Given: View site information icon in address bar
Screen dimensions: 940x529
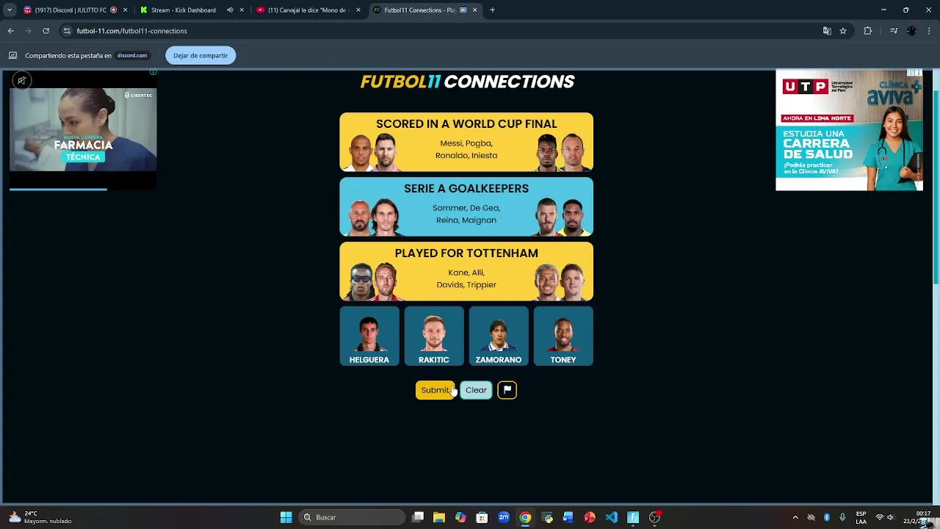Looking at the screenshot, I should 67,31.
